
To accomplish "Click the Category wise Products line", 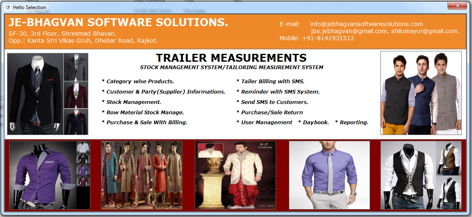I will [138, 81].
